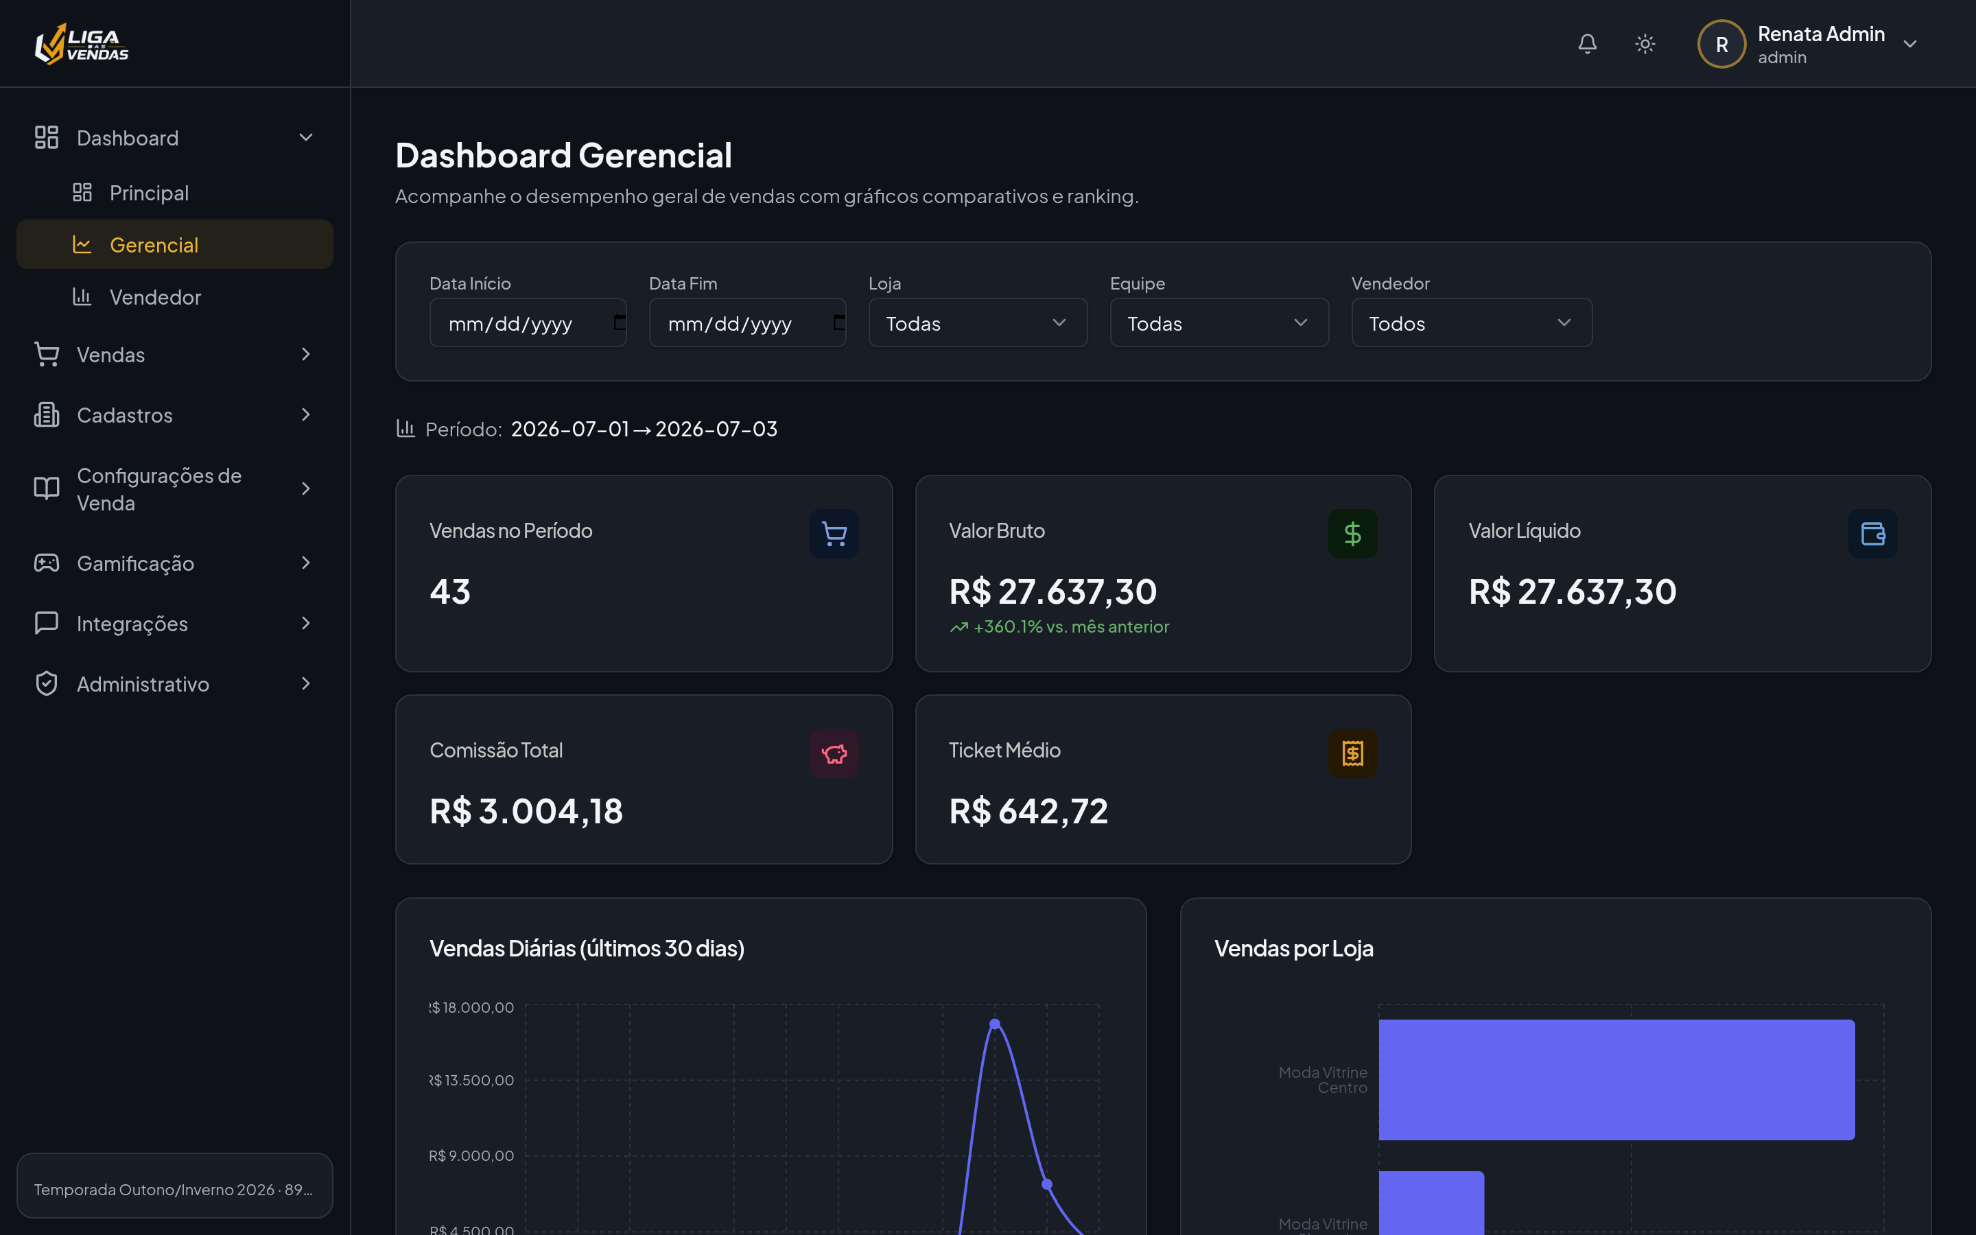Focus the Data Fim date field
1976x1235 pixels.
748,322
